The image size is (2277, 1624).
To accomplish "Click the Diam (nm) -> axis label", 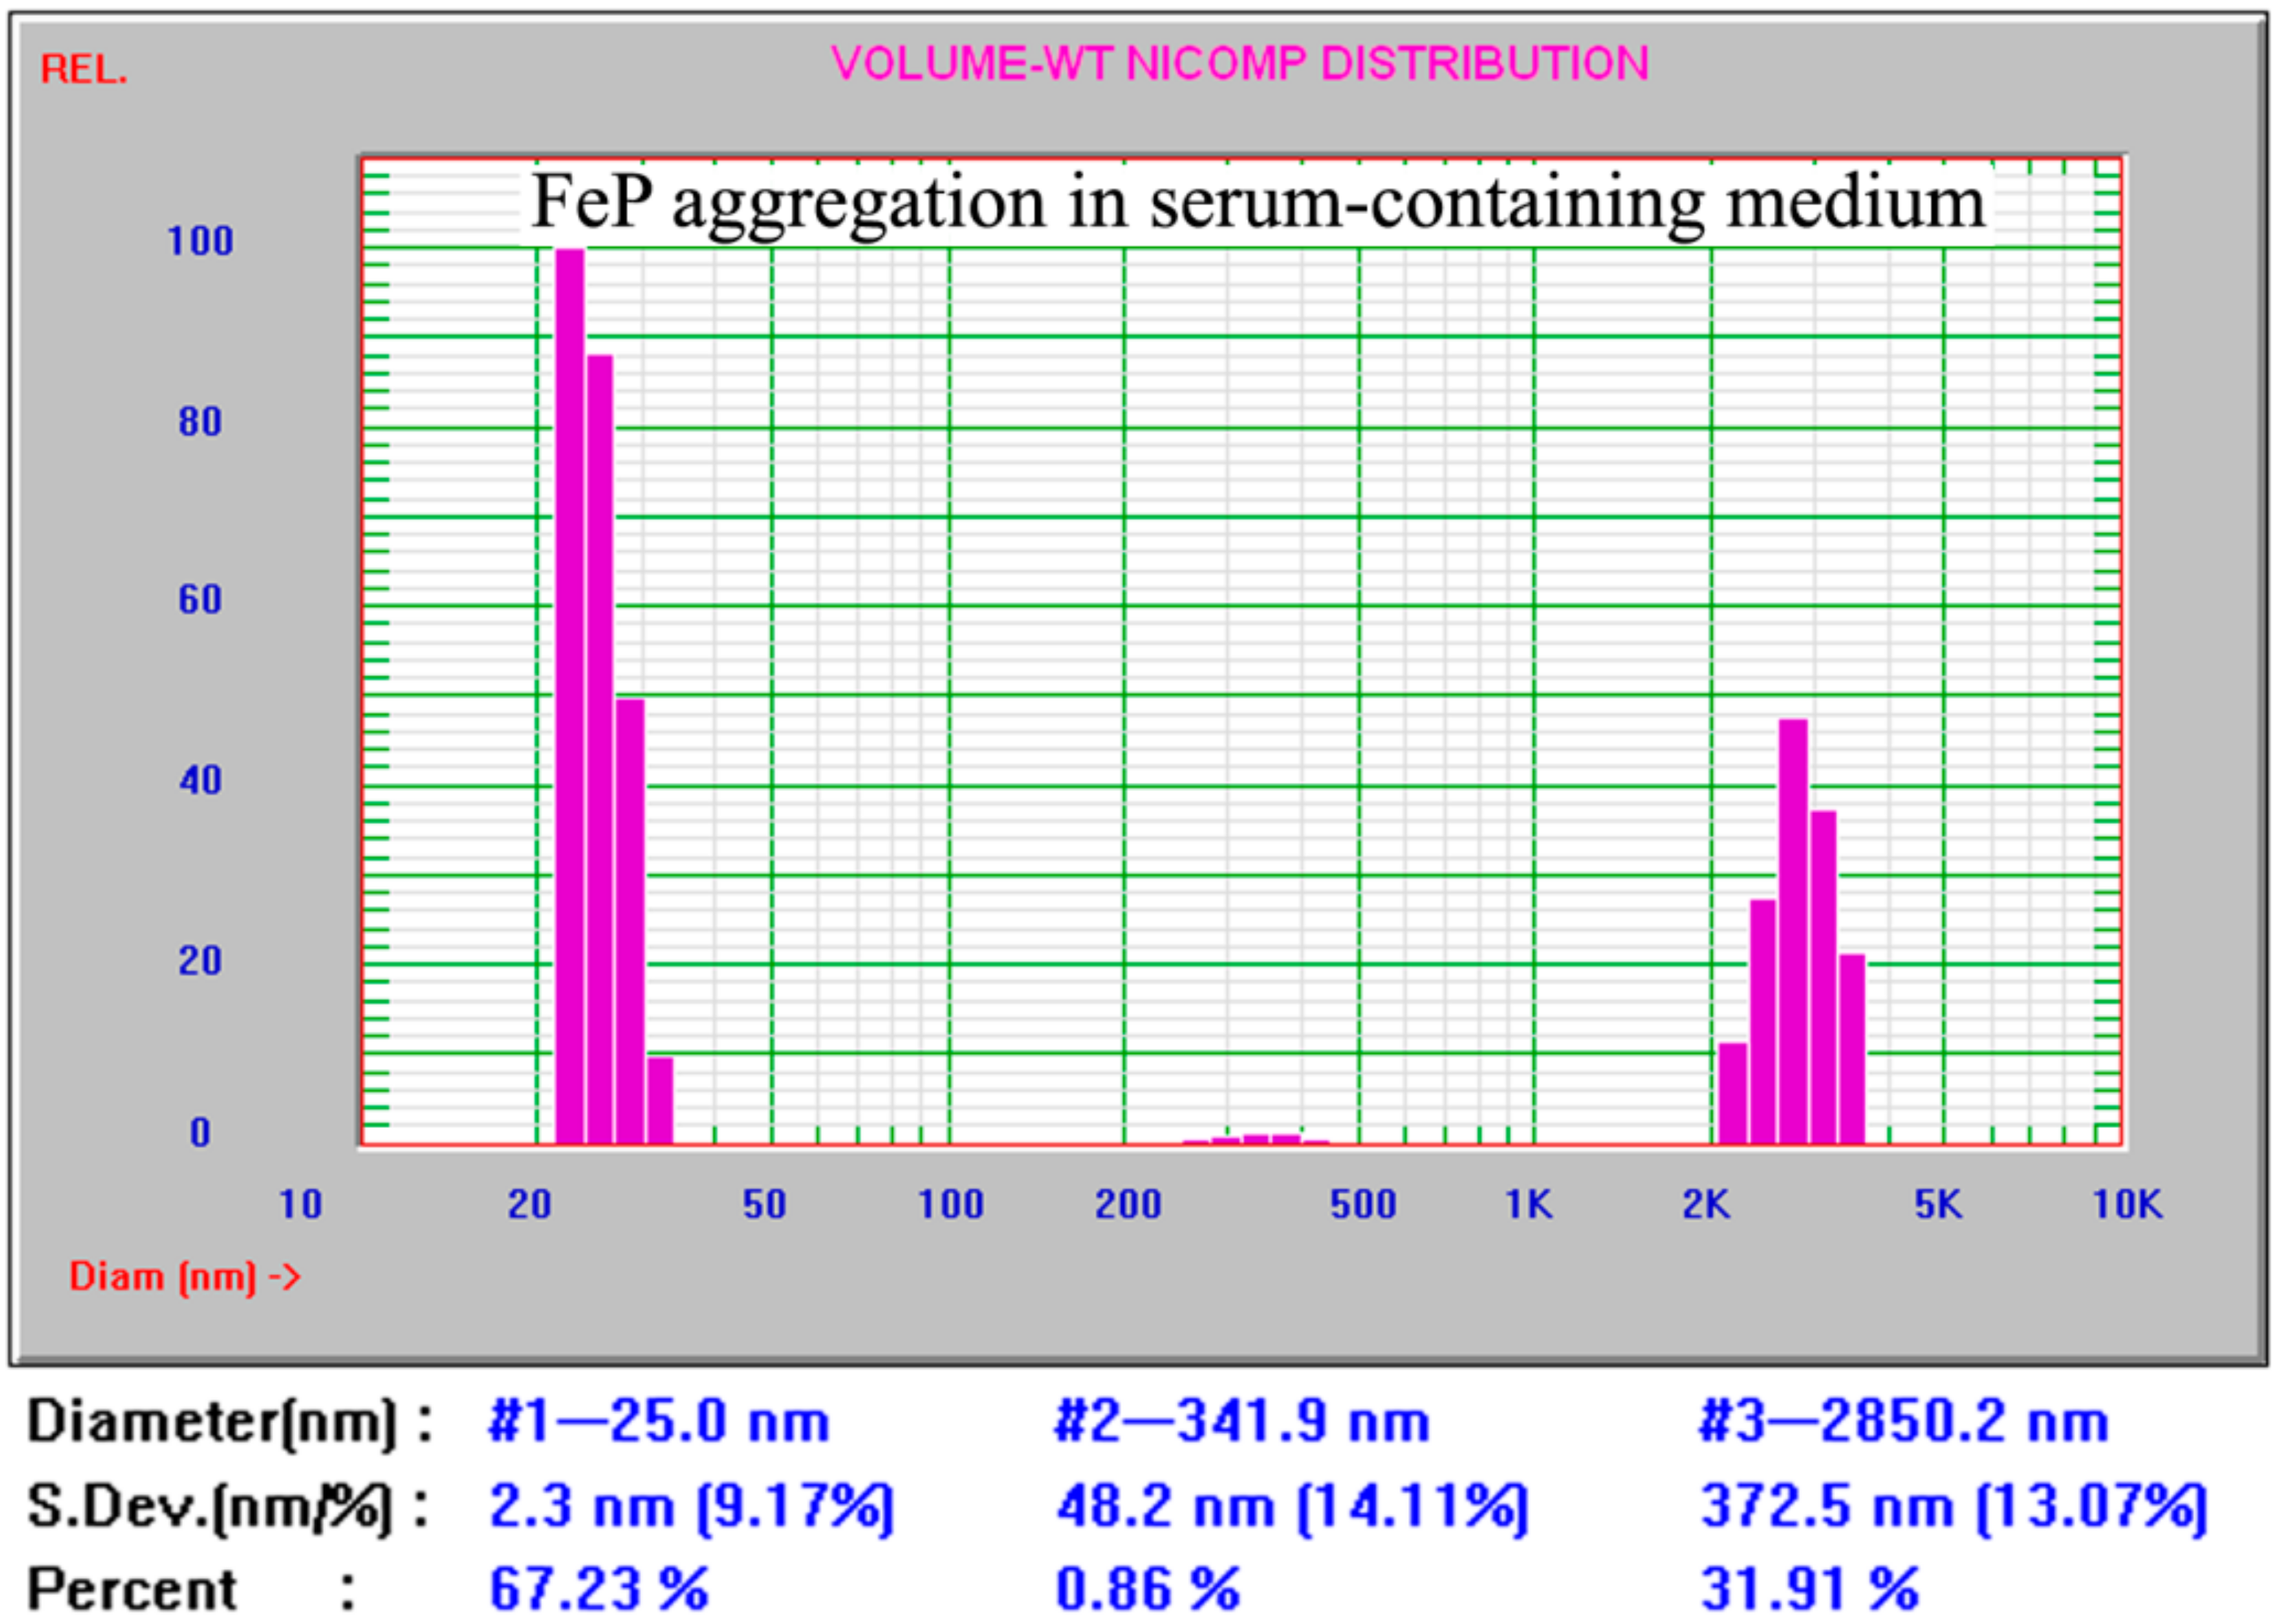I will coord(184,1277).
